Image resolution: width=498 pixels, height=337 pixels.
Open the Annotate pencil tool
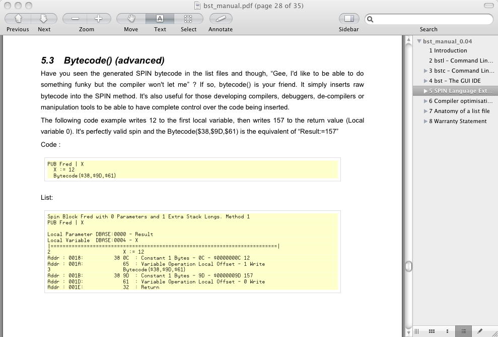pos(221,19)
